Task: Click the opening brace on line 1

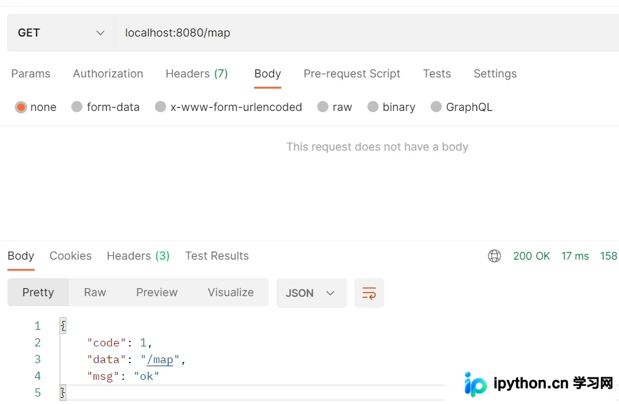Action: pyautogui.click(x=63, y=326)
